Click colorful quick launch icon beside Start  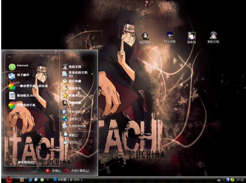pos(22,180)
